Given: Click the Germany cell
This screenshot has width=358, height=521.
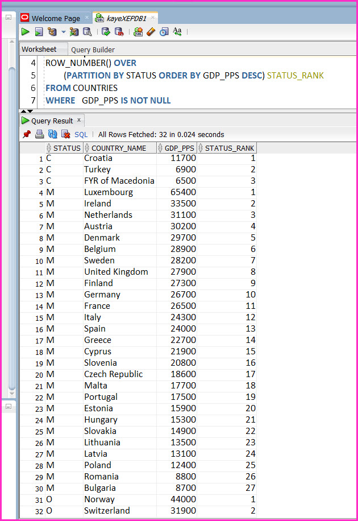Looking at the screenshot, I should [x=119, y=295].
